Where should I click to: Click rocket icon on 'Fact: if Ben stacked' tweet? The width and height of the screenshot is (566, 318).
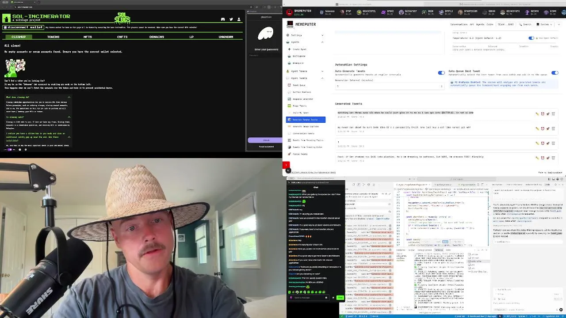click(x=548, y=158)
